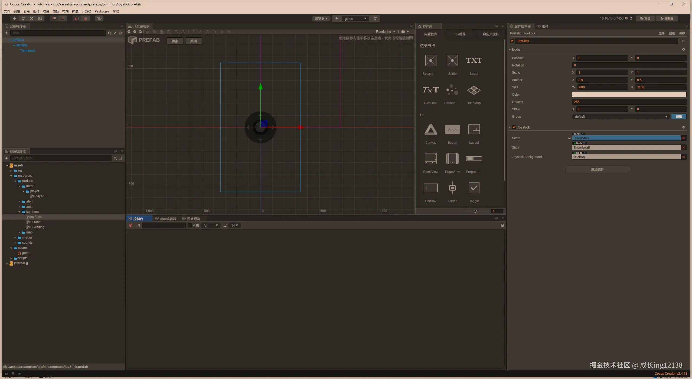This screenshot has width=692, height=379.
Task: Open the game scene selection dropdown
Action: pos(355,19)
